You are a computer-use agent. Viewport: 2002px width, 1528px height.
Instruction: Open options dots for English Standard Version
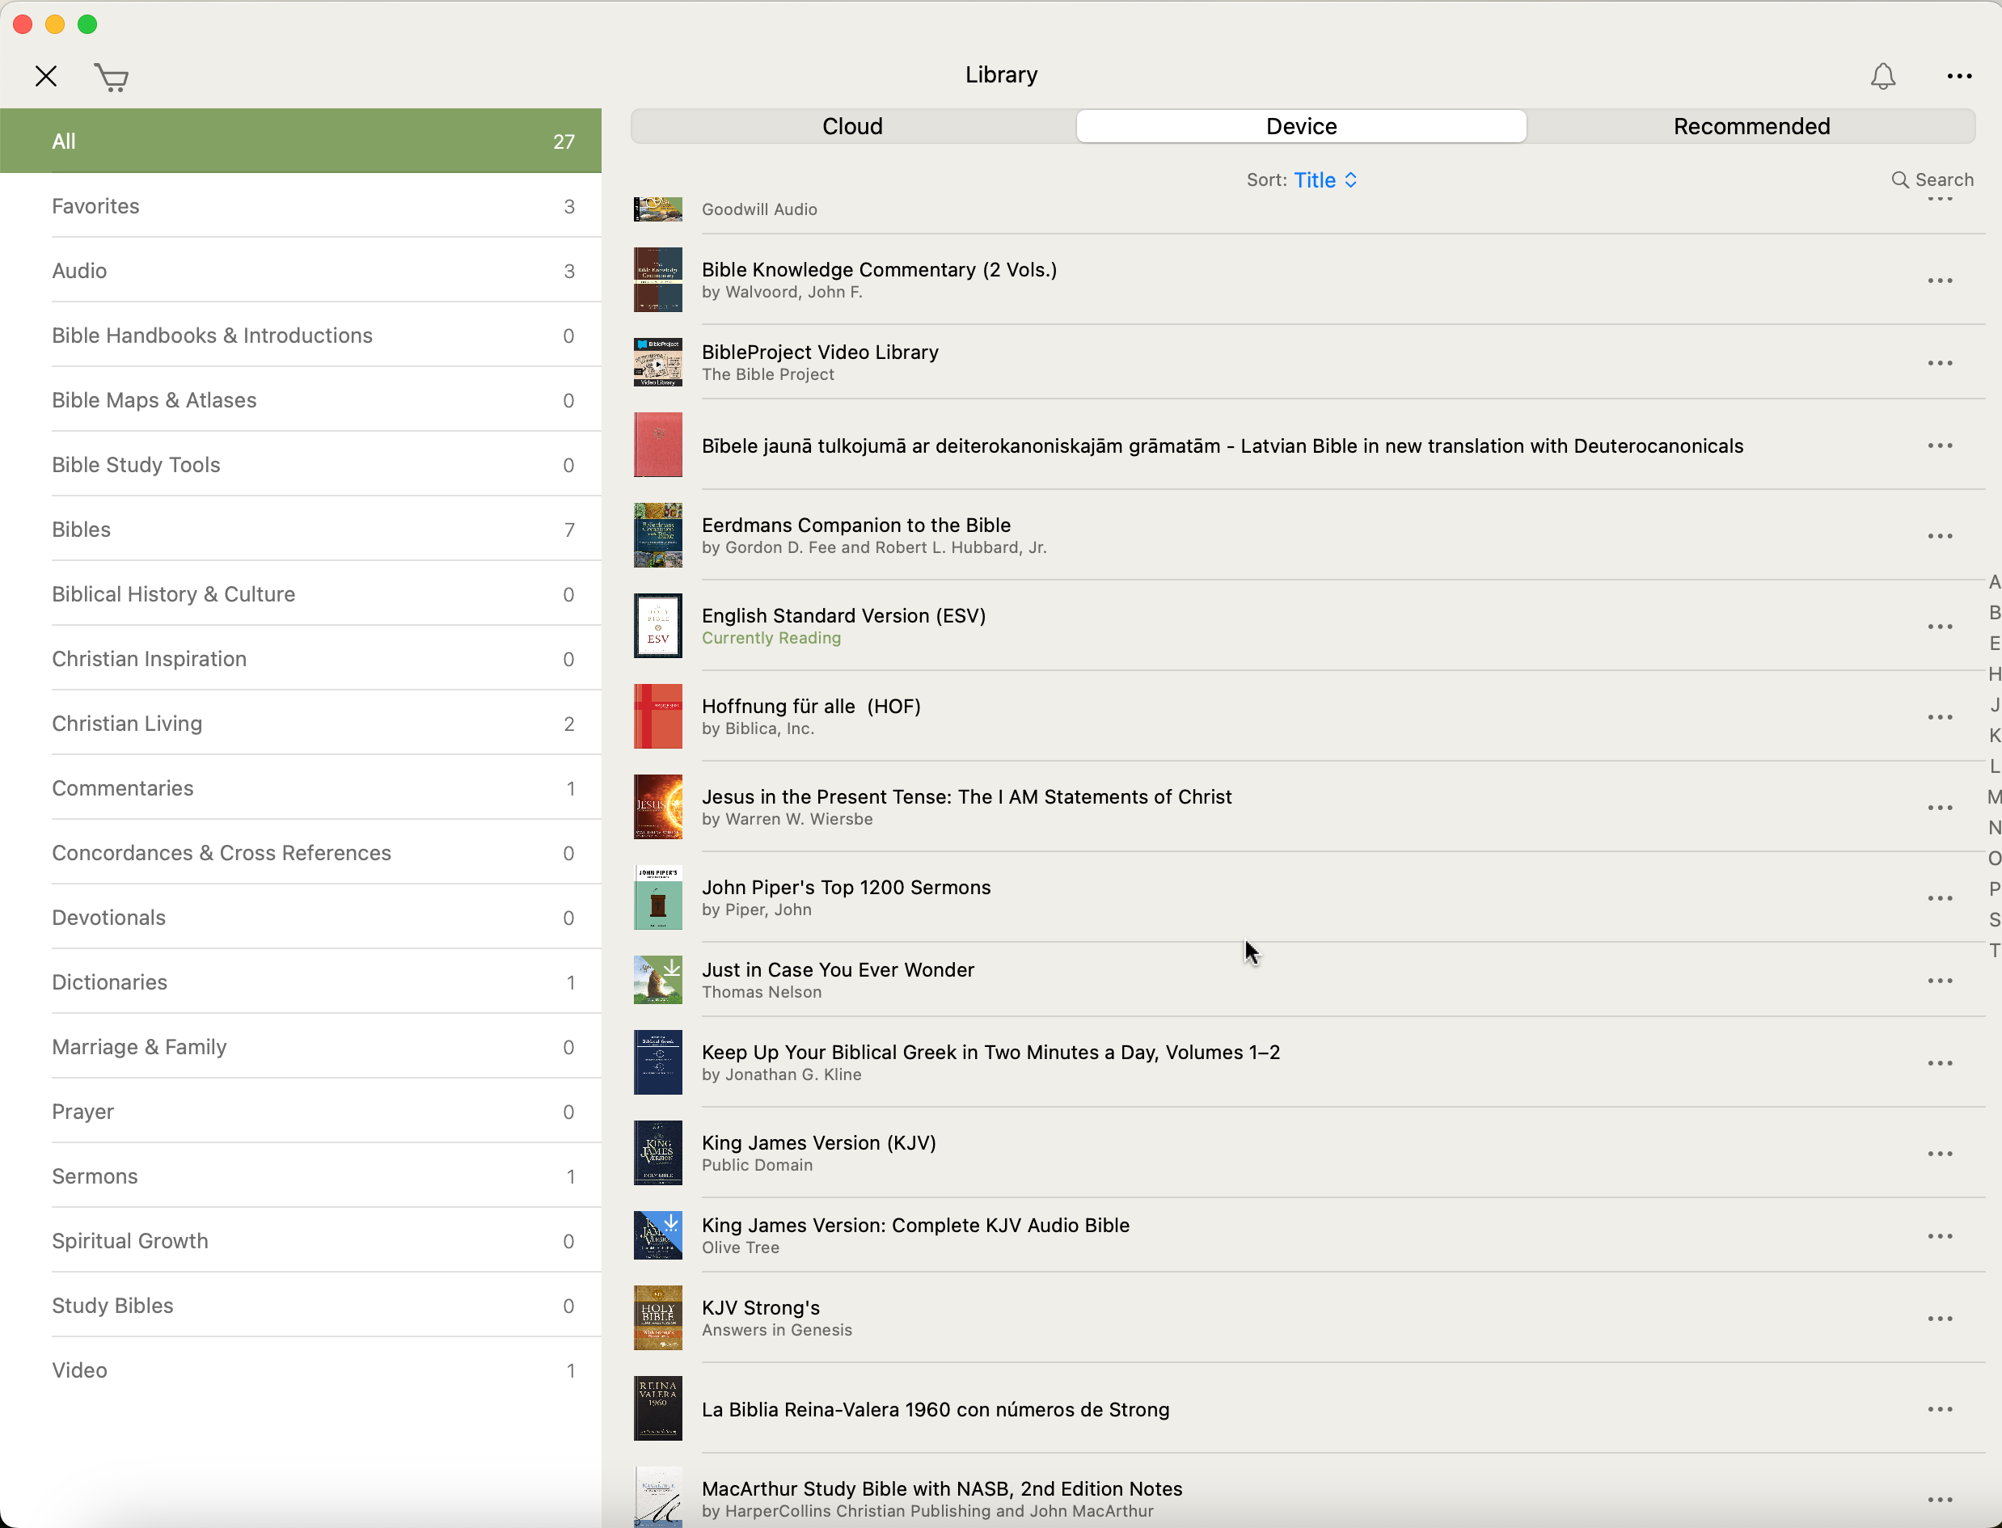pos(1939,627)
